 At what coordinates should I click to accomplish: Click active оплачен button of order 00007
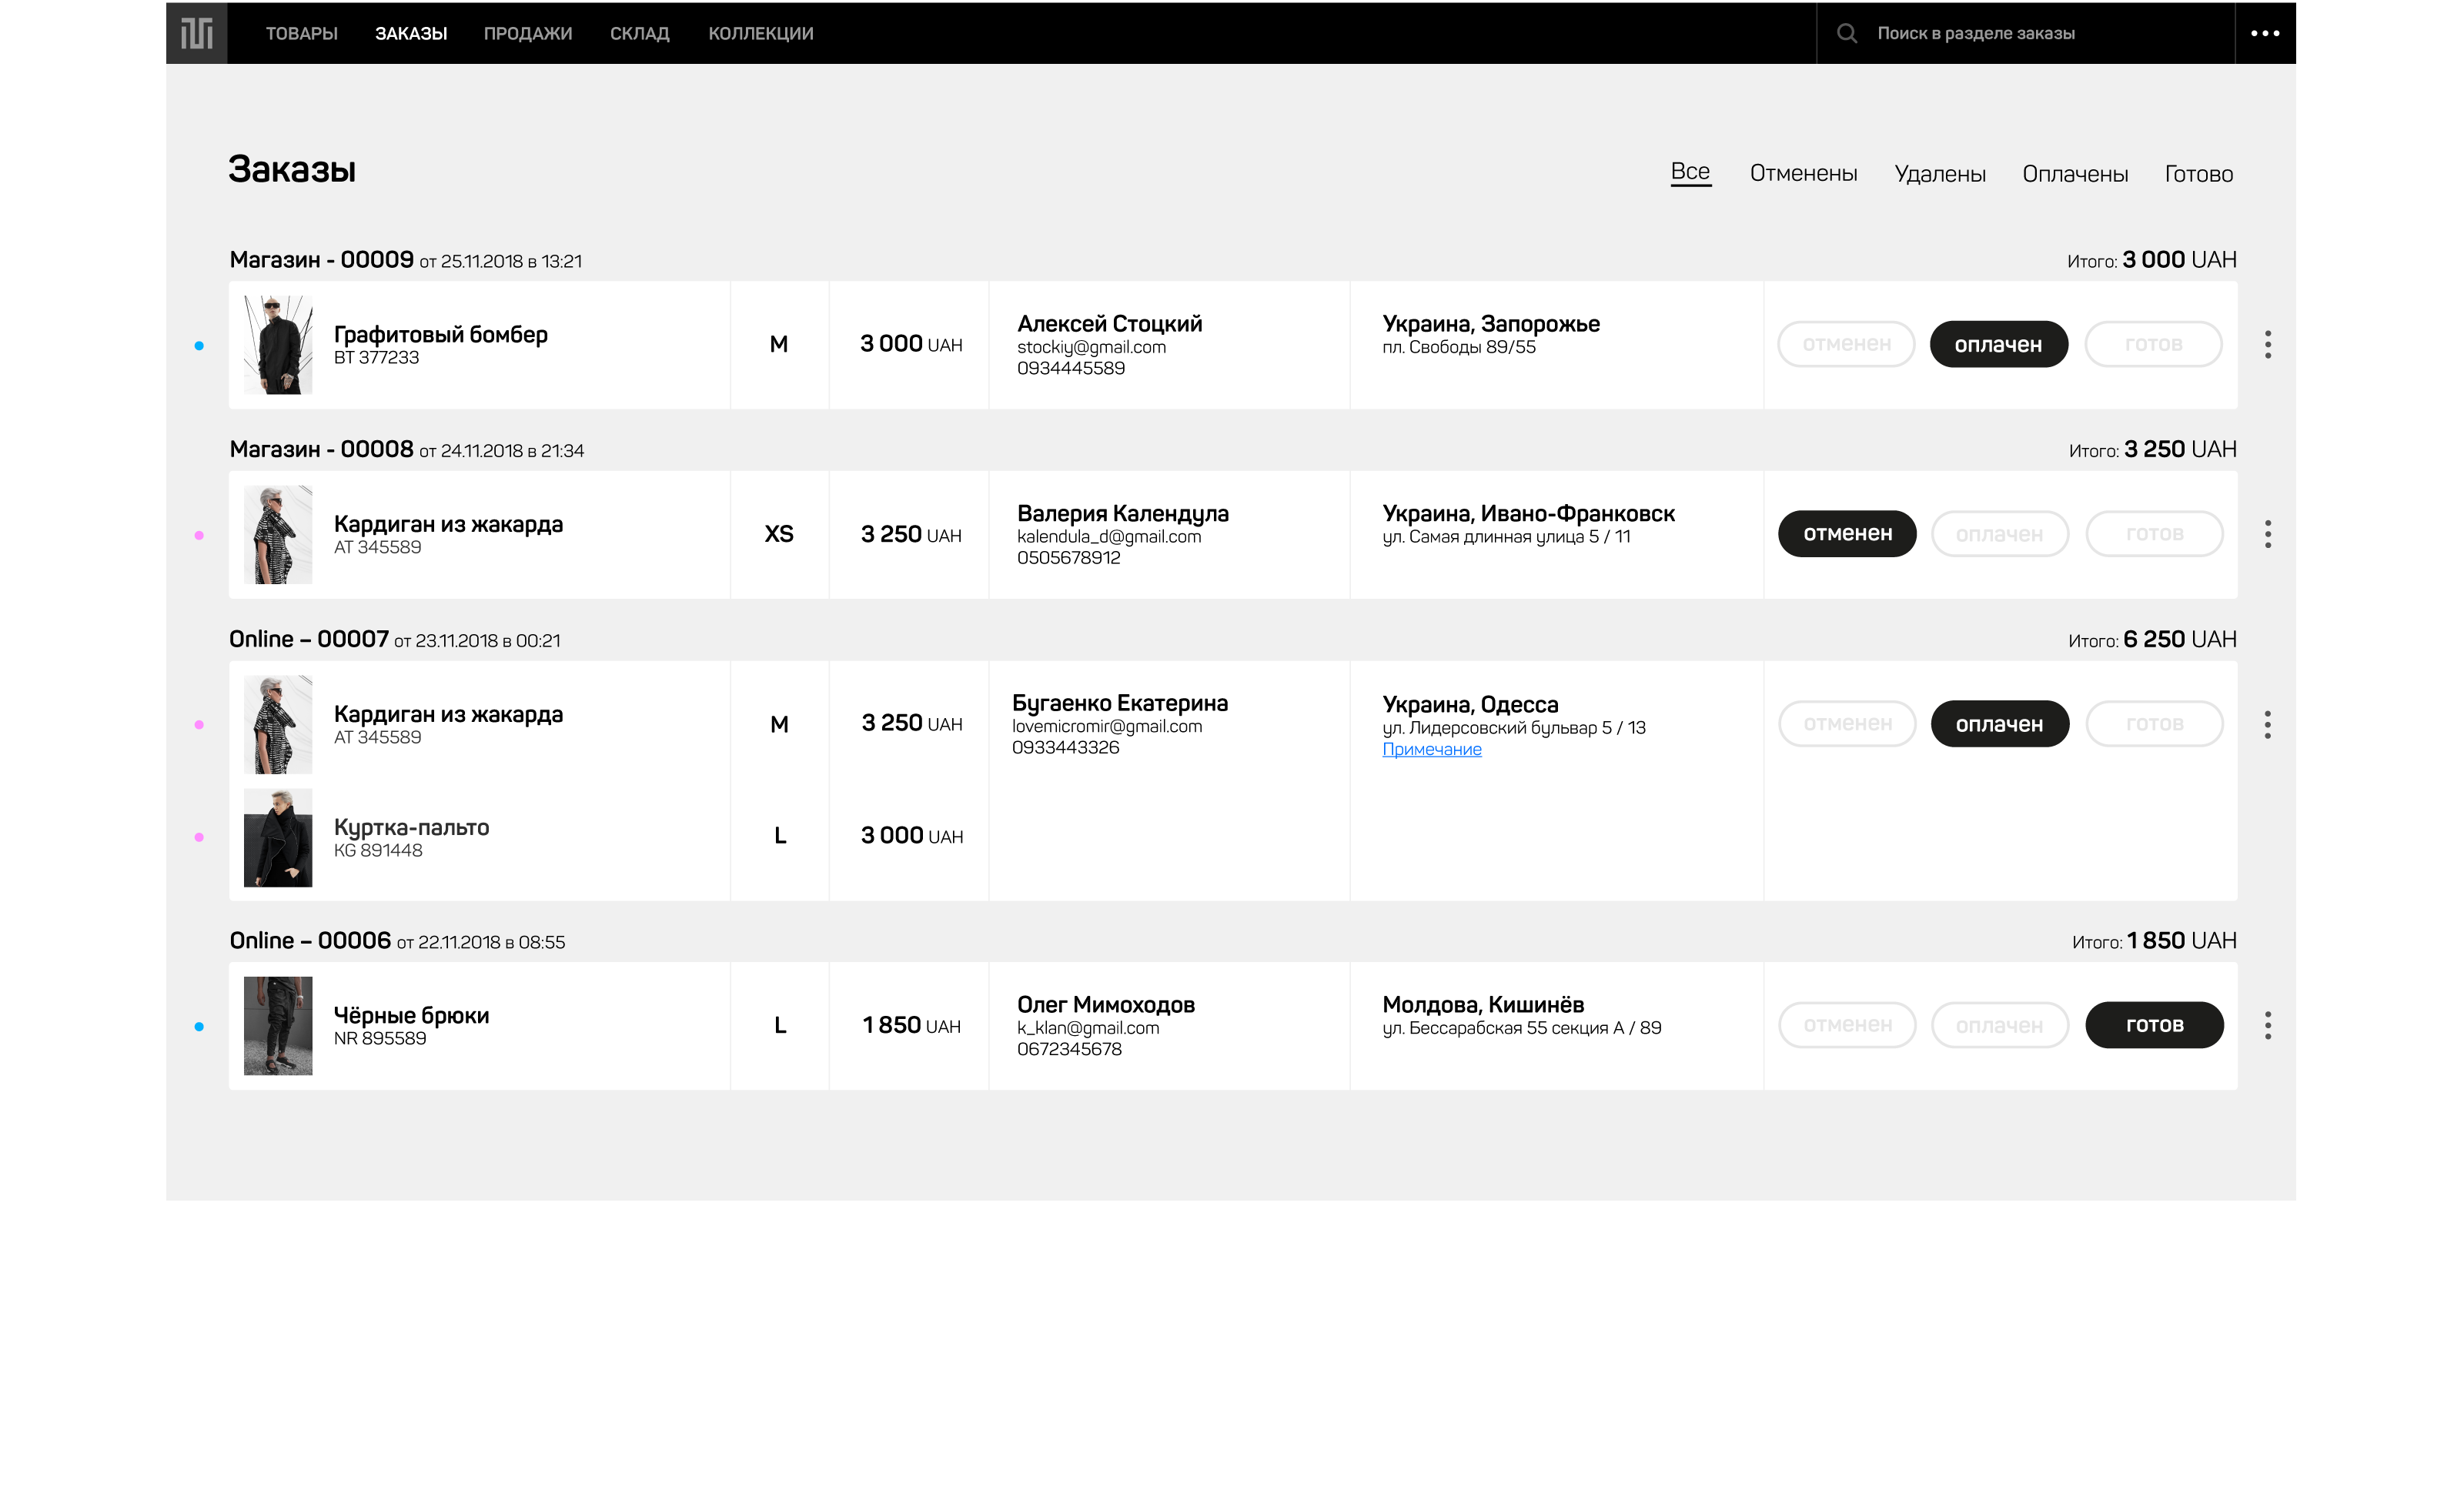tap(1999, 724)
